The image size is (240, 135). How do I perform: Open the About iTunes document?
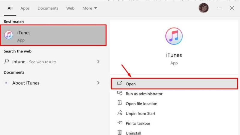tap(52, 83)
